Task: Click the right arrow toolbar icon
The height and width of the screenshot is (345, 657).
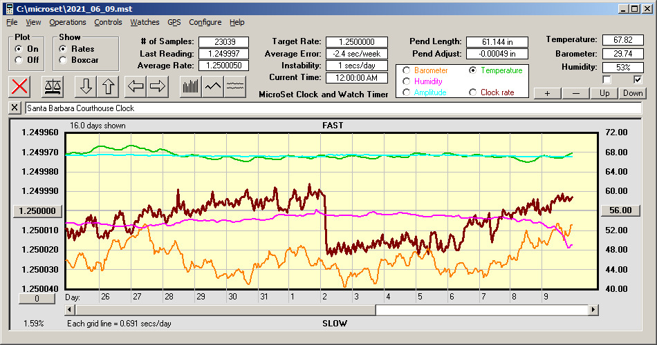Action: click(158, 86)
